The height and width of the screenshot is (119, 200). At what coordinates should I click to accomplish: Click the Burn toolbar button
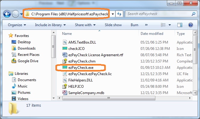[x=134, y=25]
